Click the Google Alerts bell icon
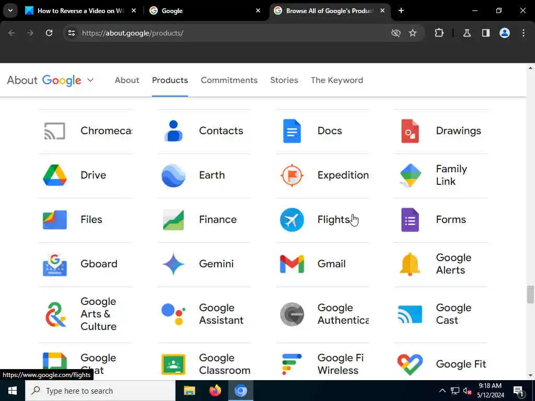 pos(410,264)
